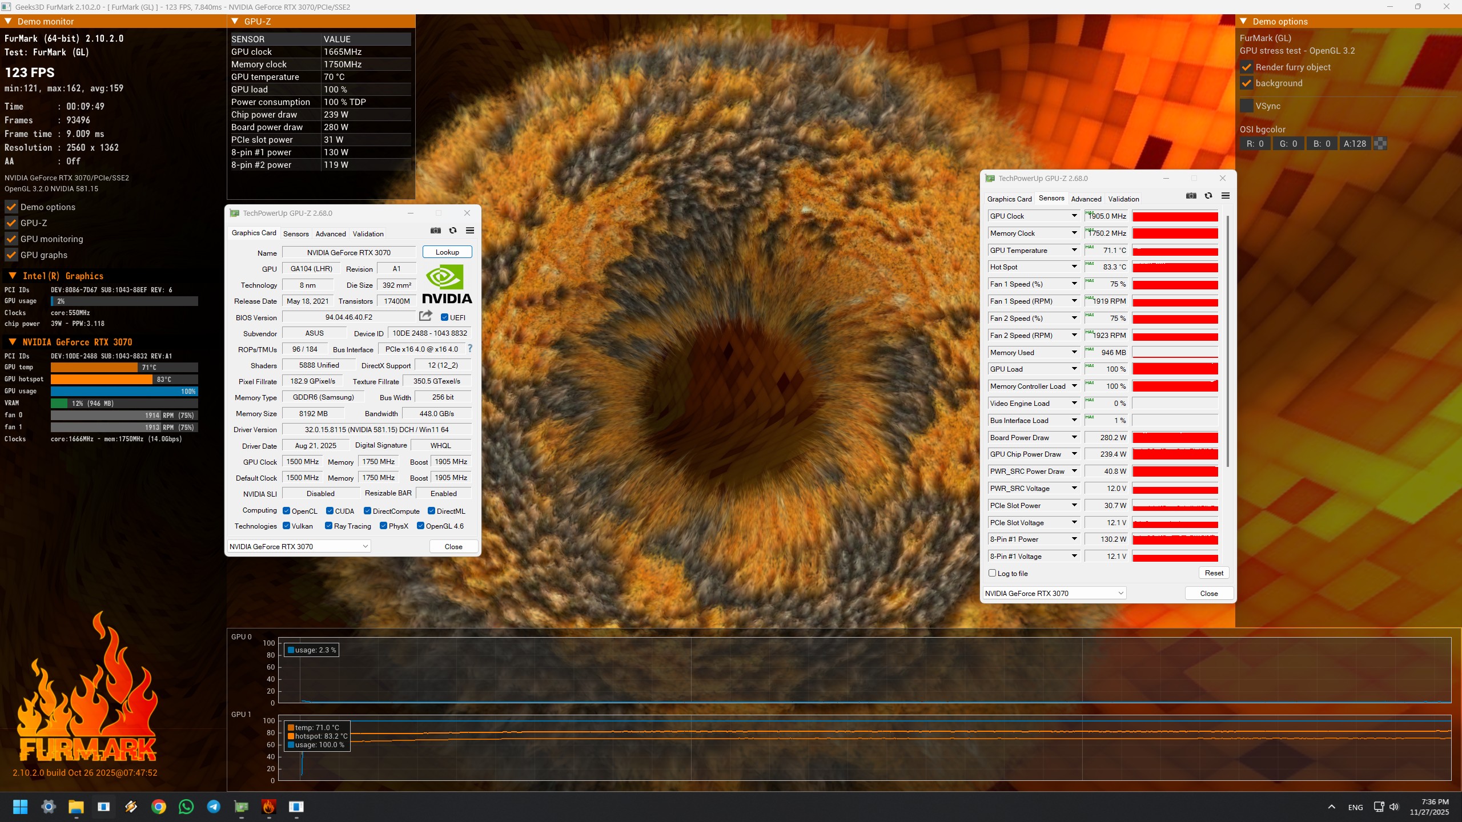1462x822 pixels.
Task: Check the Log to file box
Action: click(993, 573)
